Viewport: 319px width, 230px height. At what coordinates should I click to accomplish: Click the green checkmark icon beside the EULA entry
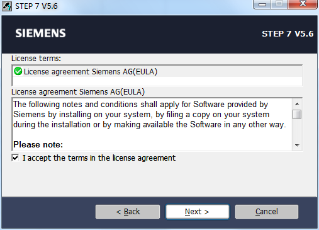pos(18,71)
